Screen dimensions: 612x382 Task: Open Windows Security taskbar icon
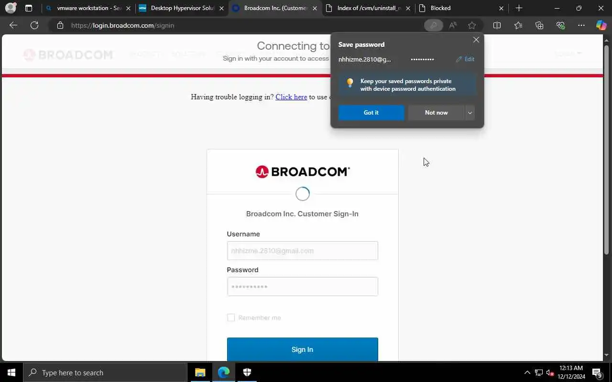tap(247, 372)
